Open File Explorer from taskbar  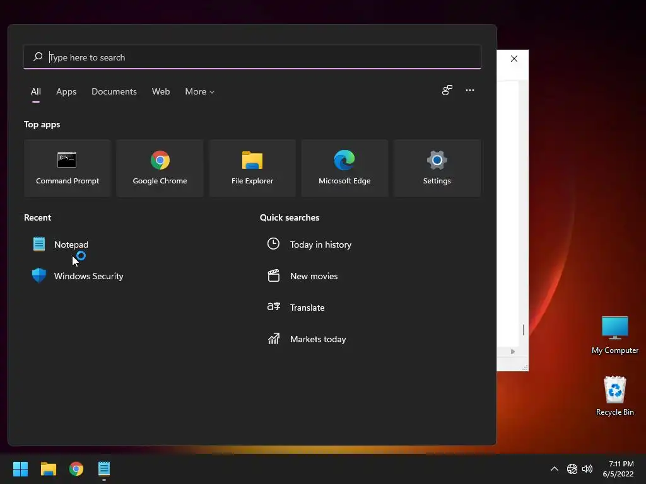tap(48, 469)
